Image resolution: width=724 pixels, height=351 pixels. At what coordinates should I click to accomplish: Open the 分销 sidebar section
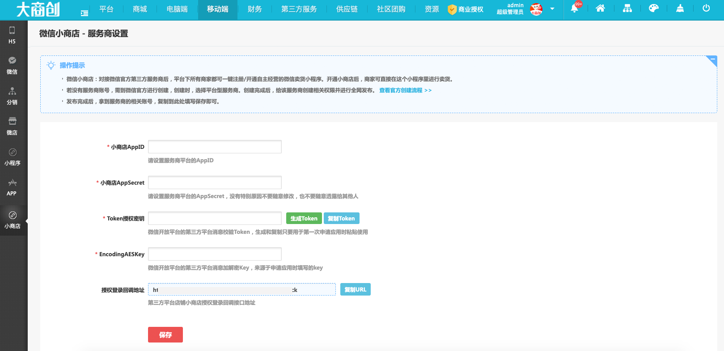click(x=12, y=96)
